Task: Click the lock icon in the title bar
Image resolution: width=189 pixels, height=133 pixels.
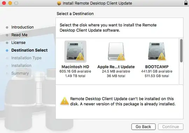Action: point(186,3)
